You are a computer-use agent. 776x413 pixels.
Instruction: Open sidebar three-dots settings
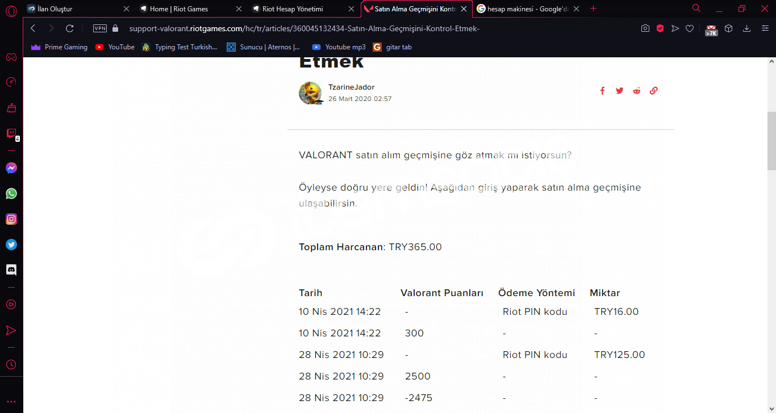tap(11, 402)
